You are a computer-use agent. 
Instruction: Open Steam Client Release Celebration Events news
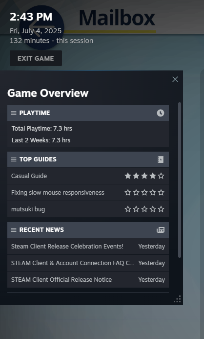click(x=88, y=247)
